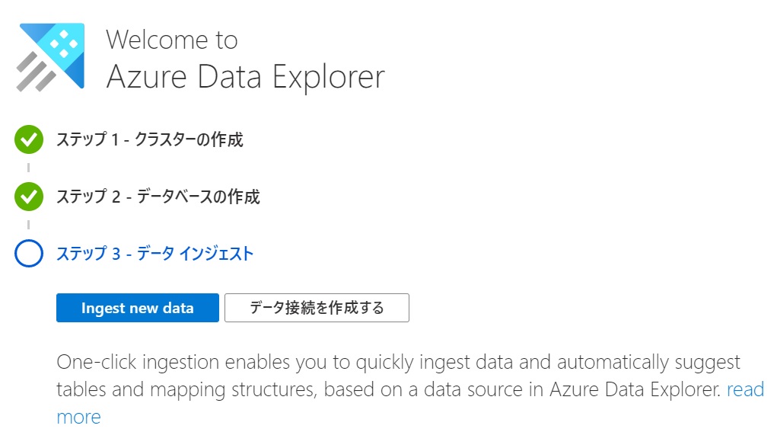Click the 'tables and mapping structures' text line

tap(186, 390)
